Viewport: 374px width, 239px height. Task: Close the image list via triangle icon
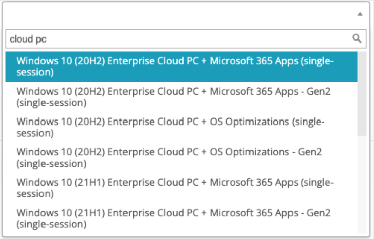tap(360, 14)
